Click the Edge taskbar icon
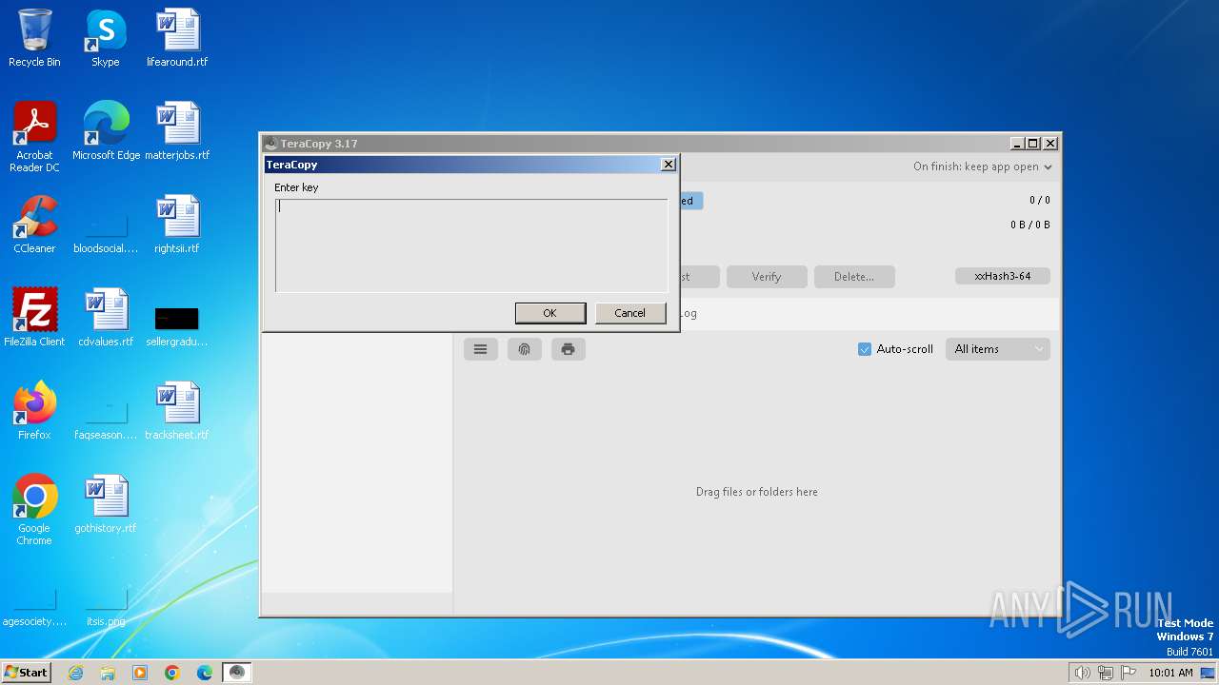 click(x=205, y=673)
